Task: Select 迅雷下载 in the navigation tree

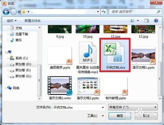Action: pos(22,34)
